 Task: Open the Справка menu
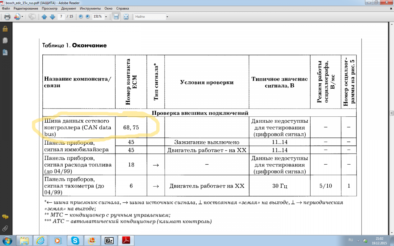122,8
